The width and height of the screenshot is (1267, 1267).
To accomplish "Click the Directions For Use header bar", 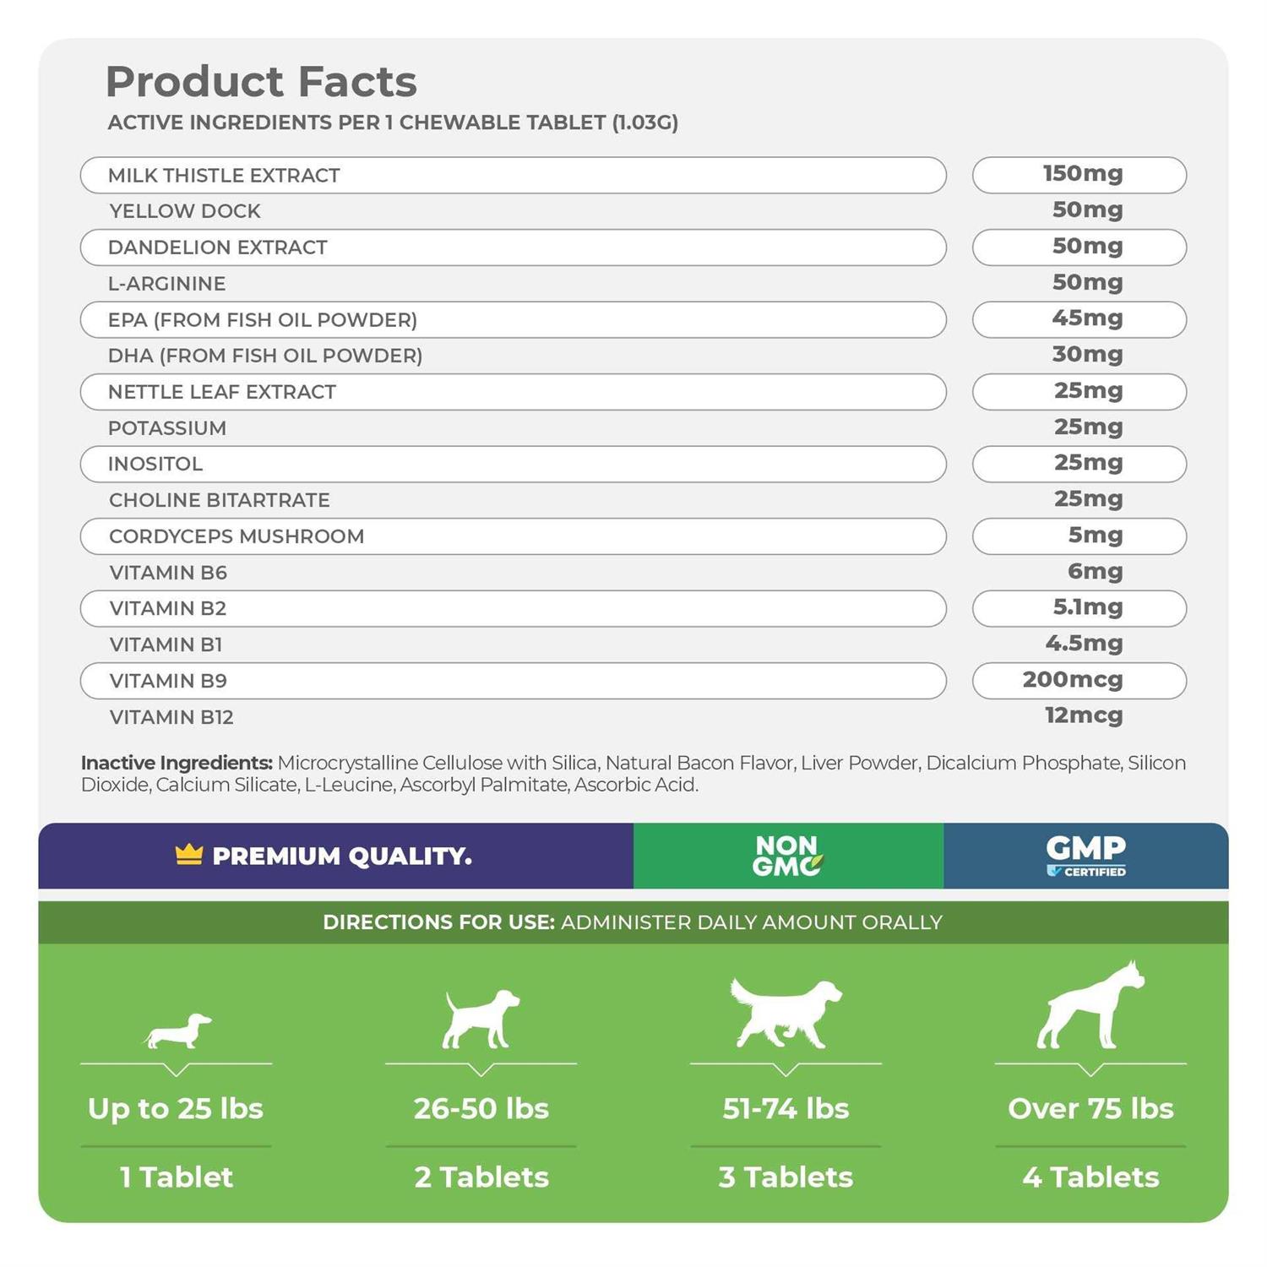I will point(633,922).
